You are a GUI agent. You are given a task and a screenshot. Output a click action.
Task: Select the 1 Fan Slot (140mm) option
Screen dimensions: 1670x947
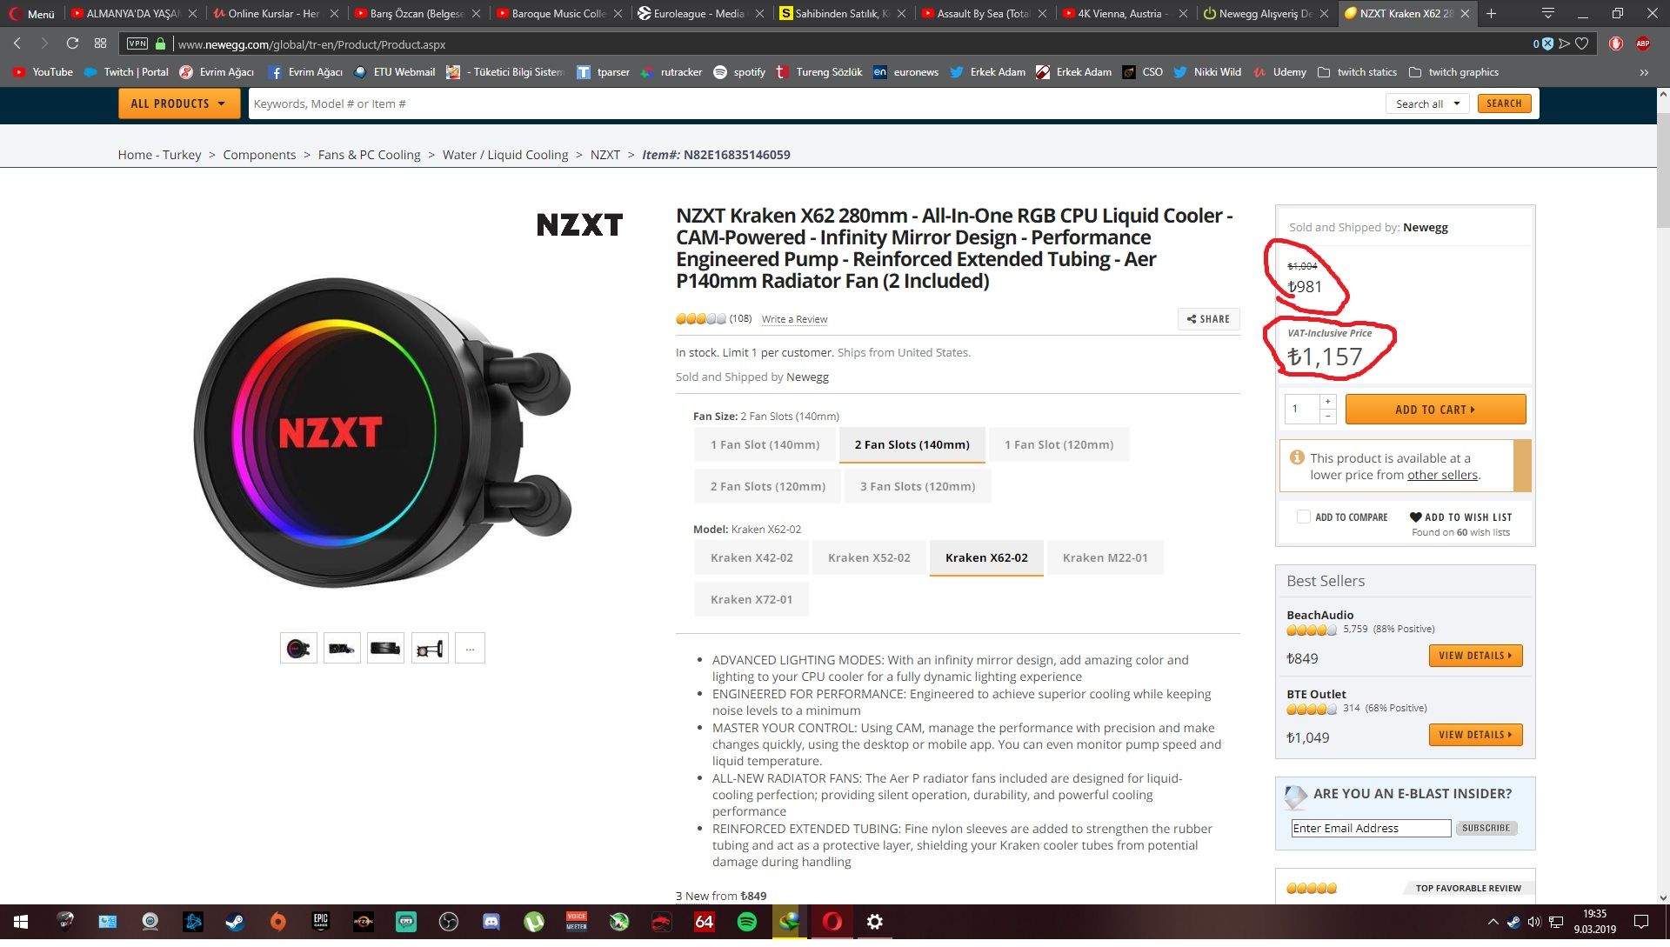click(x=765, y=445)
